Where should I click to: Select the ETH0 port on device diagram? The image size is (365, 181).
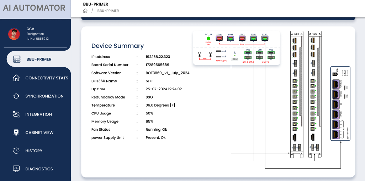coord(265,38)
